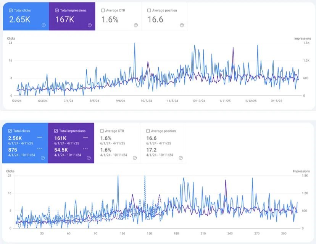316x244 pixels.
Task: Enable Average CTR checkbox in top panel
Action: click(103, 10)
